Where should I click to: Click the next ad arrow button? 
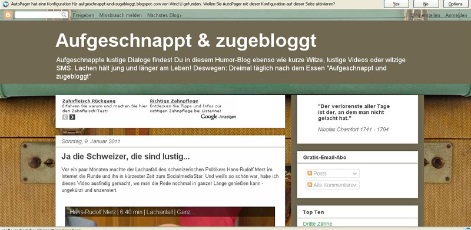72,117
